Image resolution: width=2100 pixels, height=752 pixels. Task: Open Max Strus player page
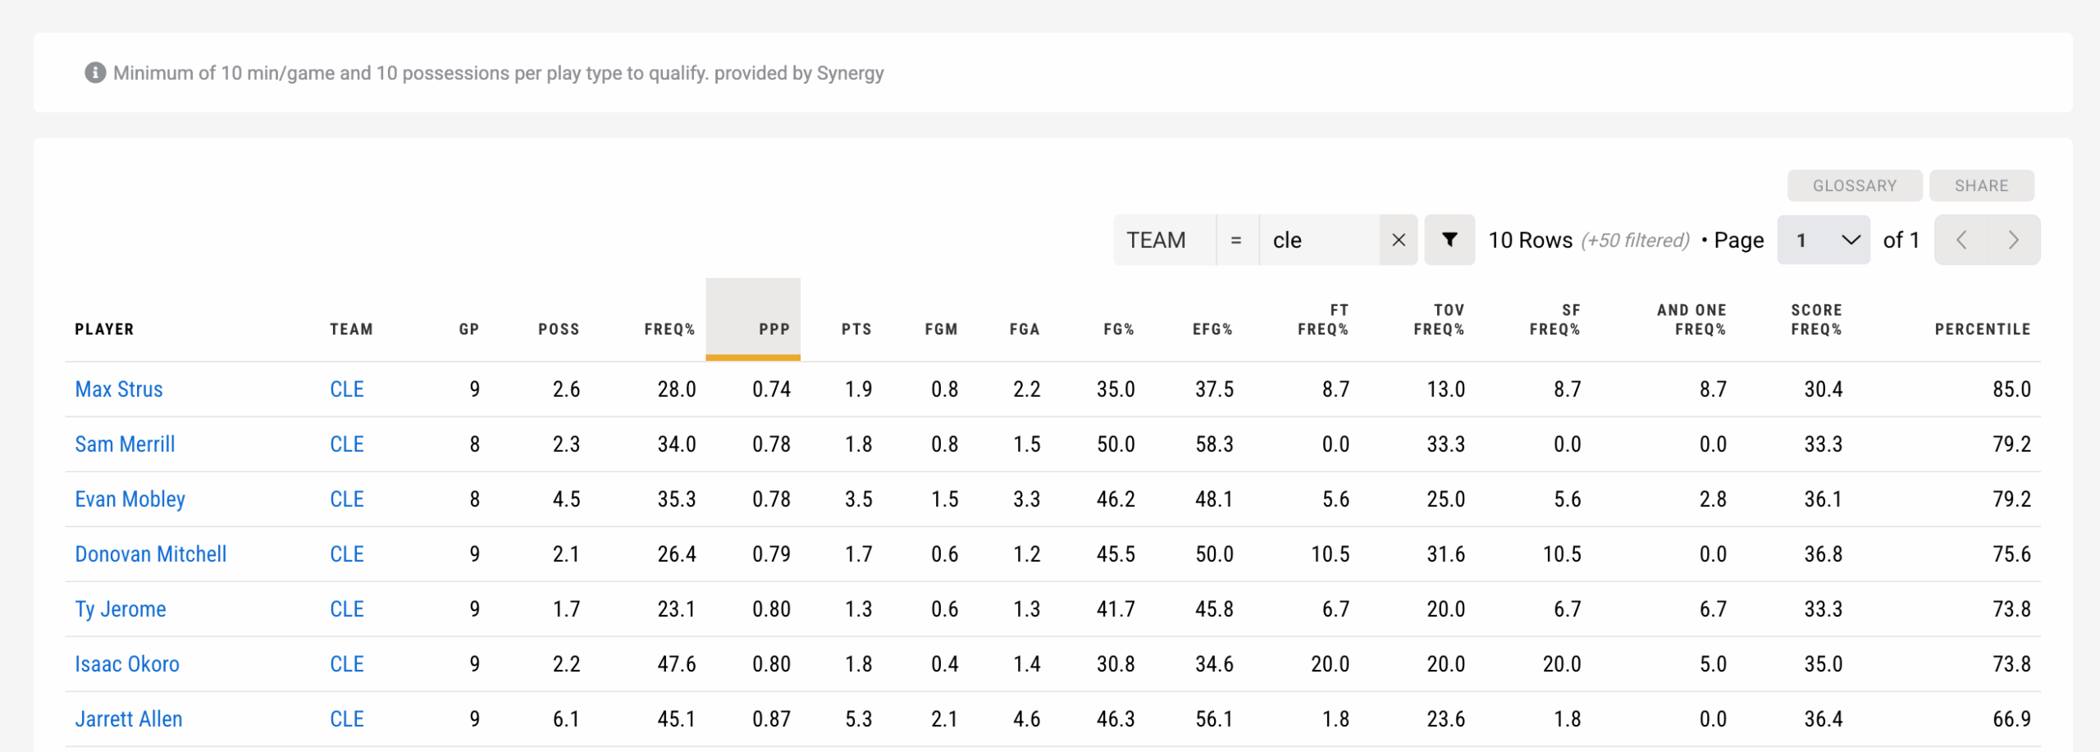click(119, 390)
